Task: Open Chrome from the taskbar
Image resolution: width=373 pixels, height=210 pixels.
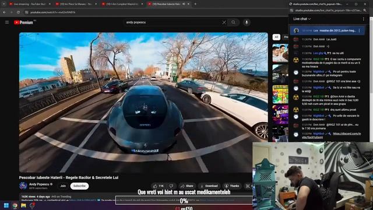Action: pos(15,205)
